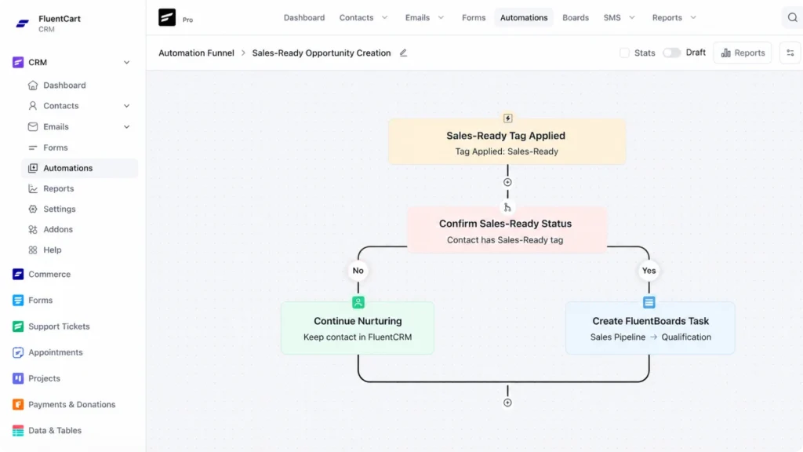The height and width of the screenshot is (452, 803).
Task: Add a step at the funnel bottom plus
Action: point(507,403)
